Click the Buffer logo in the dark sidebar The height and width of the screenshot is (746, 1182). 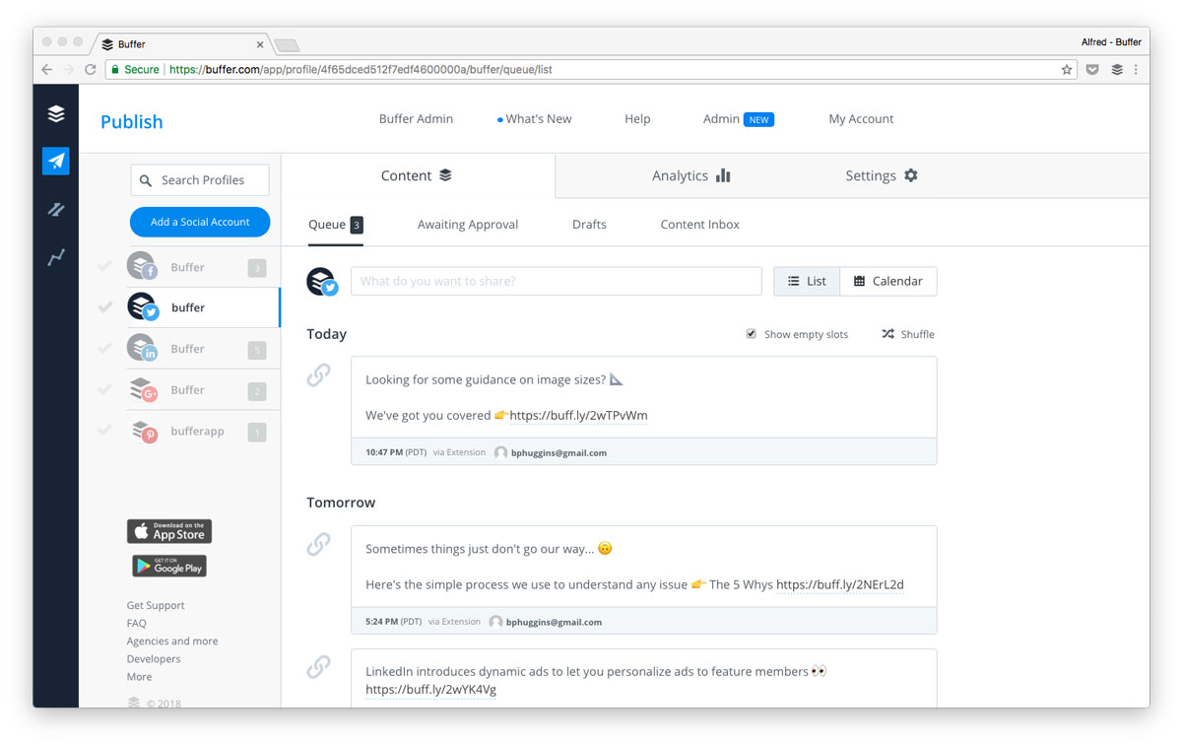click(x=56, y=114)
